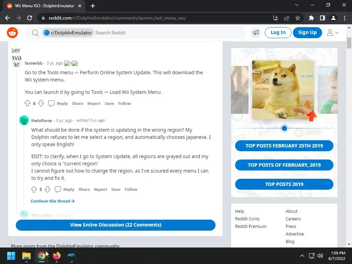The height and width of the screenshot is (264, 352).
Task: Follow the Continue this thread link
Action: (x=53, y=201)
